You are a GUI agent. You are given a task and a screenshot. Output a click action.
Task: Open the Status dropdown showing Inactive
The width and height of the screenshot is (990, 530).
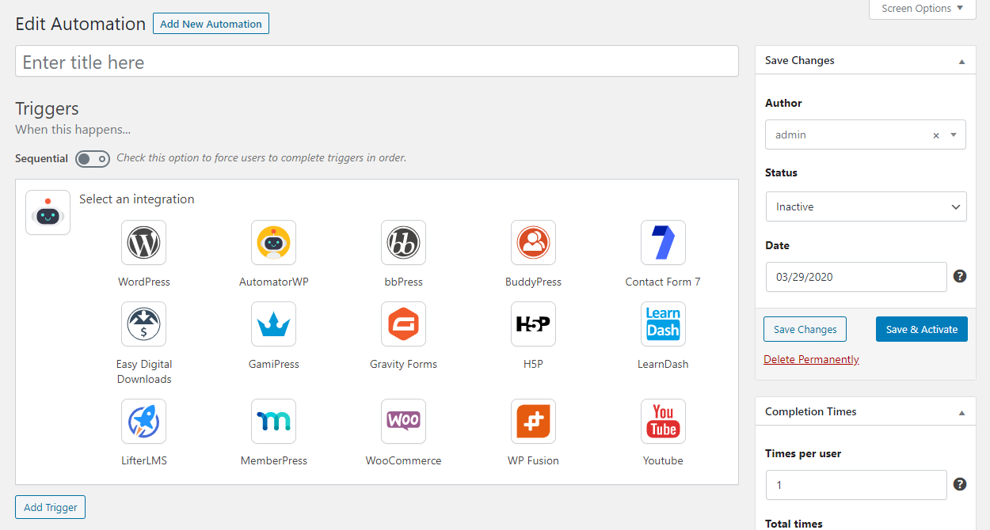(866, 206)
